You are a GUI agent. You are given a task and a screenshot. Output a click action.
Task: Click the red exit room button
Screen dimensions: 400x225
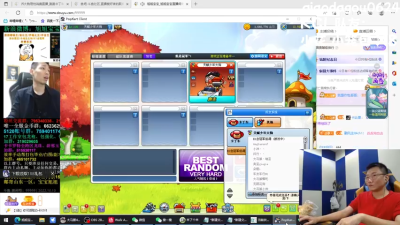(x=277, y=56)
